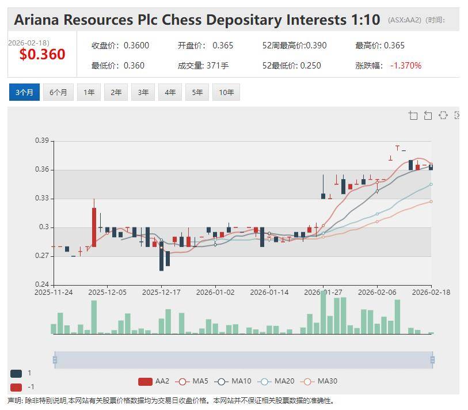The width and height of the screenshot is (468, 410).
Task: Click the right handle of the data zoom slider
Action: (432, 360)
